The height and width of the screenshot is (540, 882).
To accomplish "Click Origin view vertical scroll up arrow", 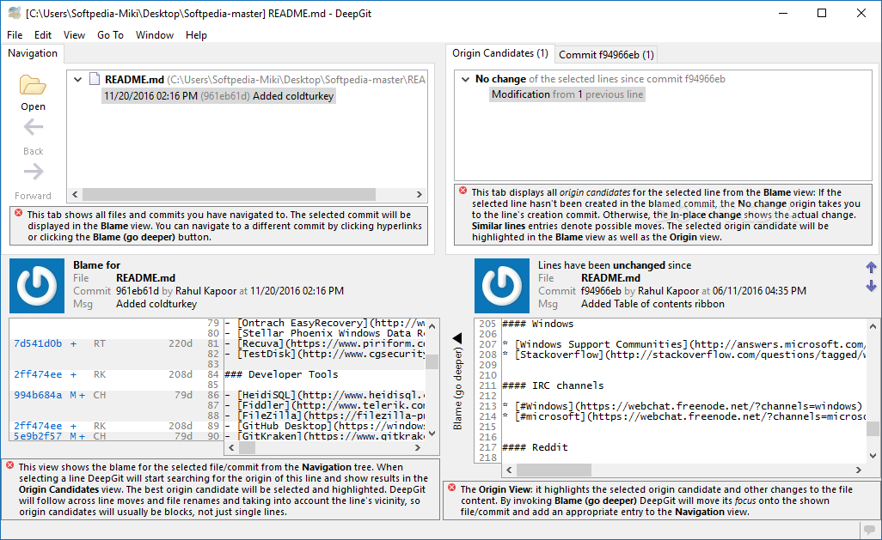I will [873, 326].
